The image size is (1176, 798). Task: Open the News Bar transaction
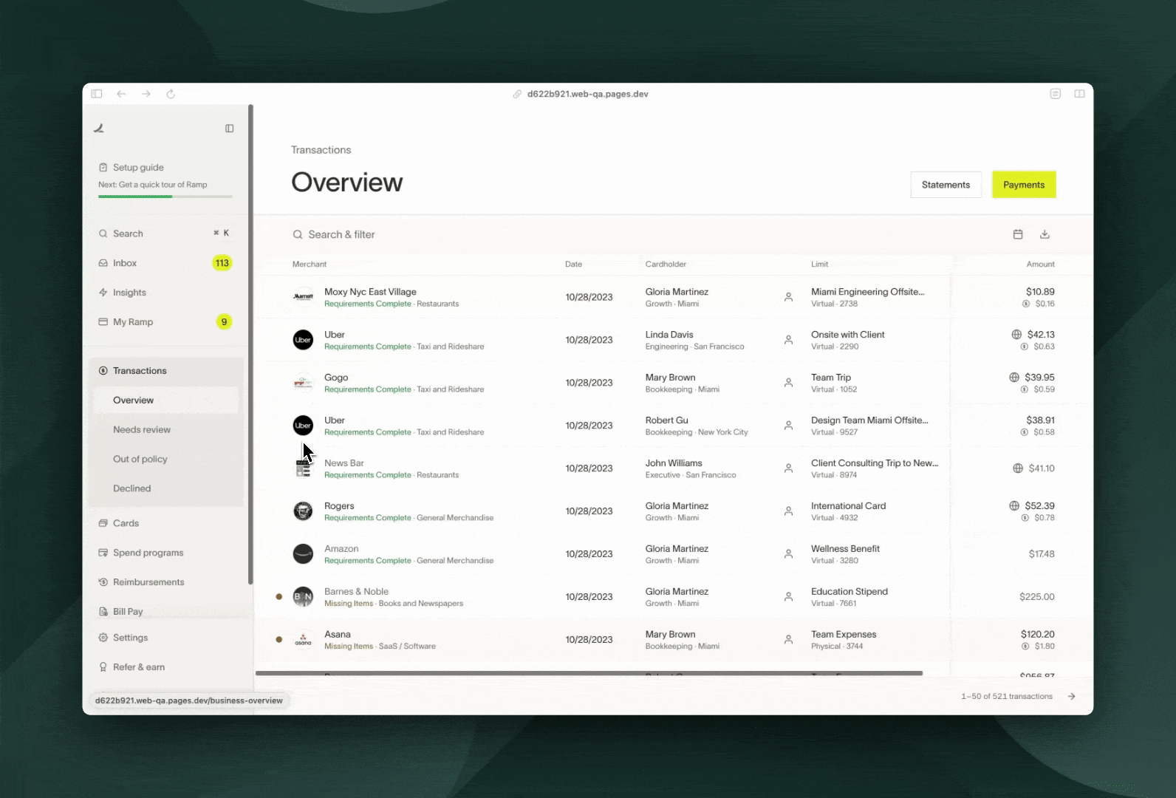[674, 468]
